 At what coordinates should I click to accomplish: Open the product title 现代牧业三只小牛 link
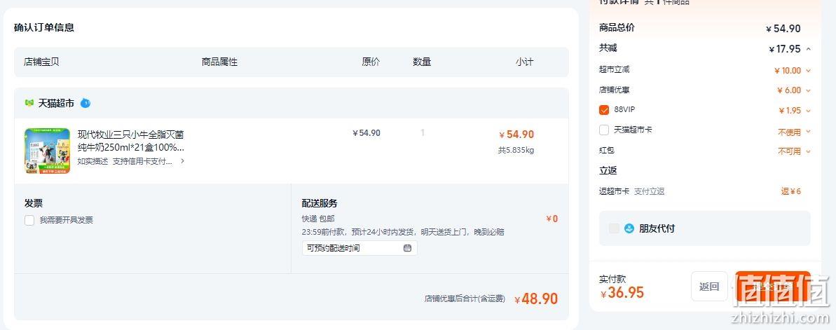131,141
